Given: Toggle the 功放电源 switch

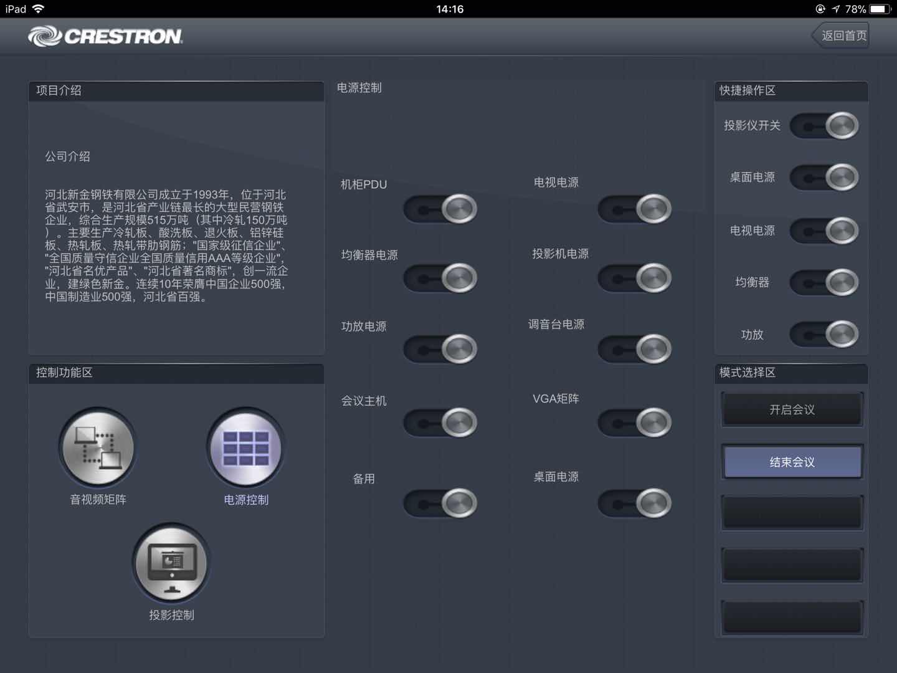Looking at the screenshot, I should click(x=440, y=348).
